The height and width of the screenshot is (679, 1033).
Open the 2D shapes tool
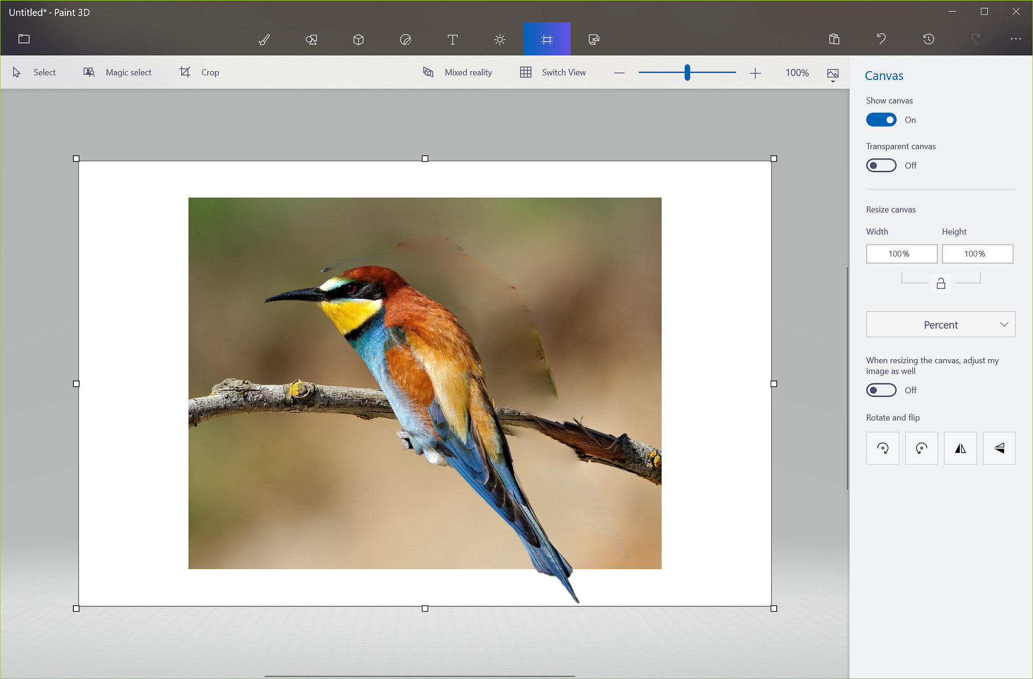[311, 39]
